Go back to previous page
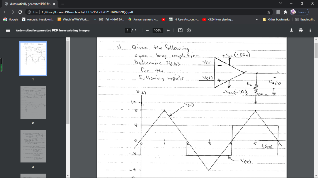The image size is (318, 178). [5, 12]
